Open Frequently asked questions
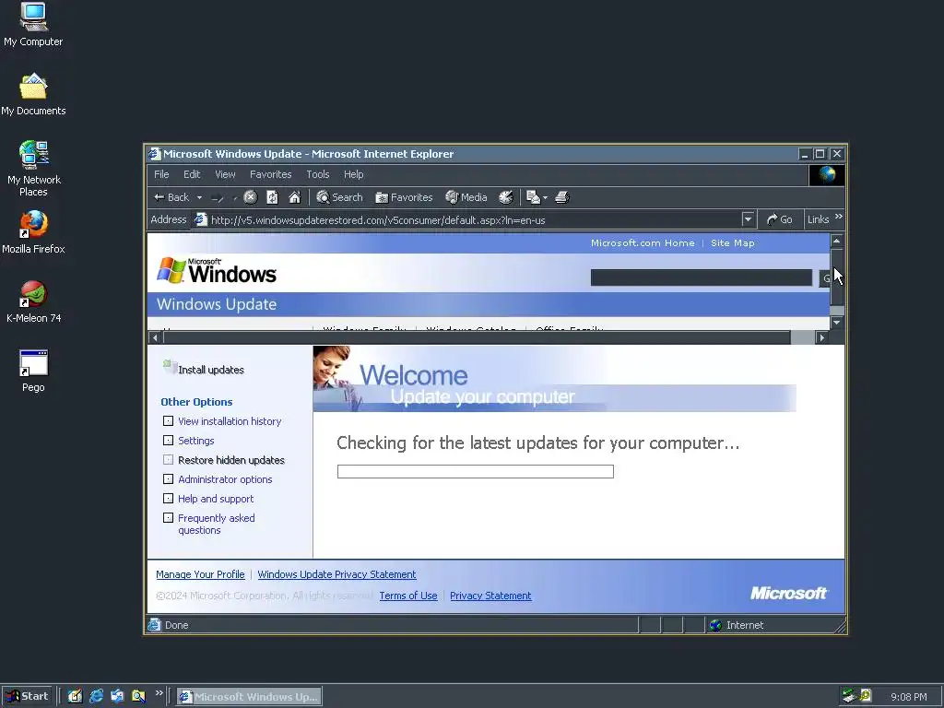The height and width of the screenshot is (708, 944). 216,524
